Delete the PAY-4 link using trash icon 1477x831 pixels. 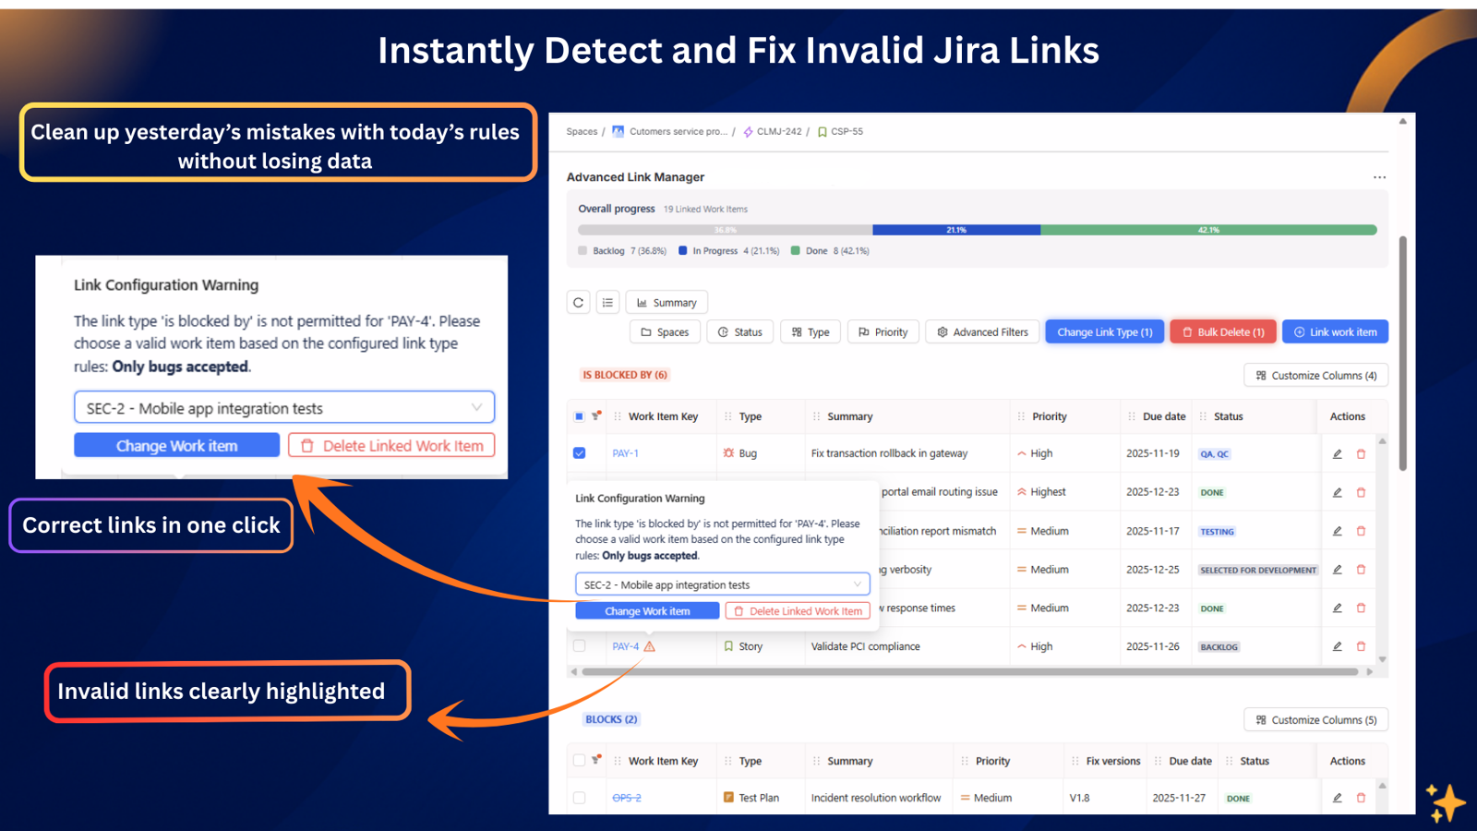[1361, 646]
